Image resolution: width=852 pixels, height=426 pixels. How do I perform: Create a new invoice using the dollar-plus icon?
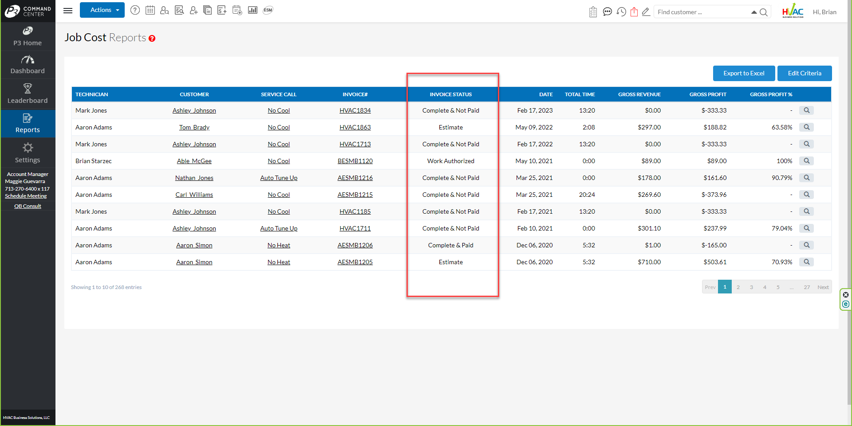point(222,10)
